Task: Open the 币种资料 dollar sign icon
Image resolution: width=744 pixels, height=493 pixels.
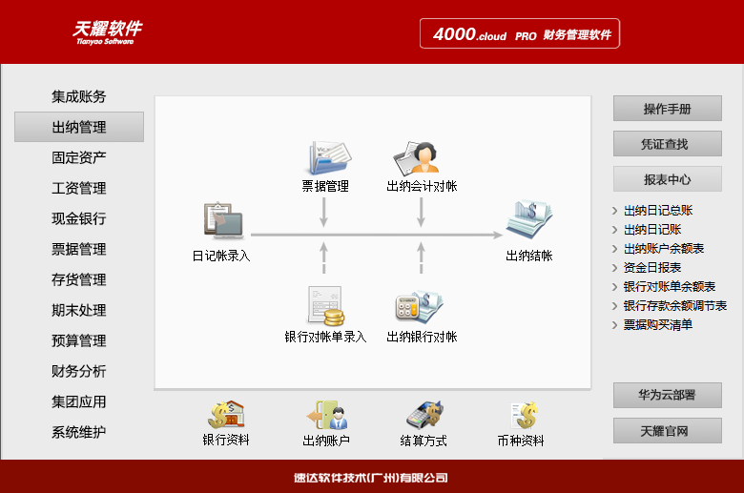Action: point(524,415)
